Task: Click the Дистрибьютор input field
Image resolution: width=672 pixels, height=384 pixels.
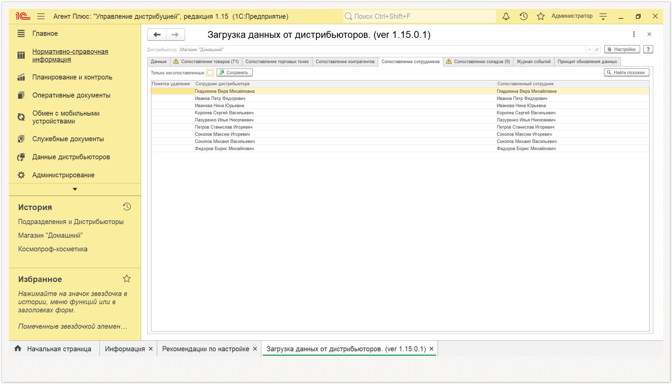Action: 382,49
